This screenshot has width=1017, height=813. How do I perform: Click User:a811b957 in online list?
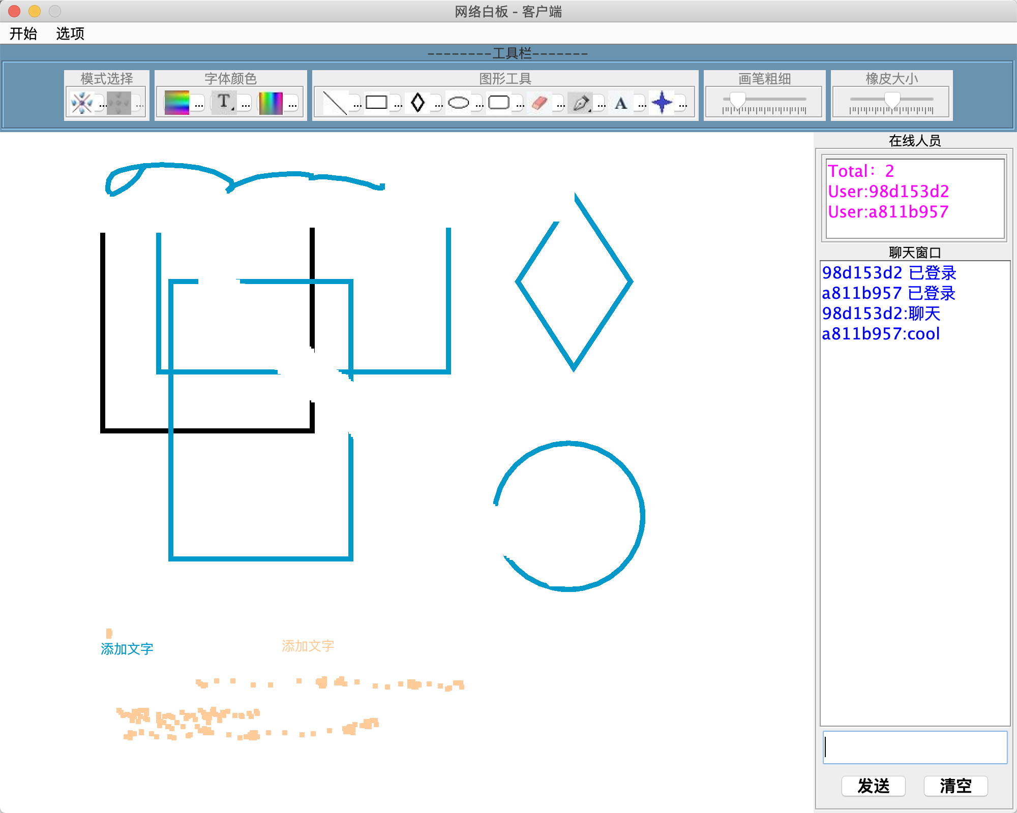click(x=888, y=212)
